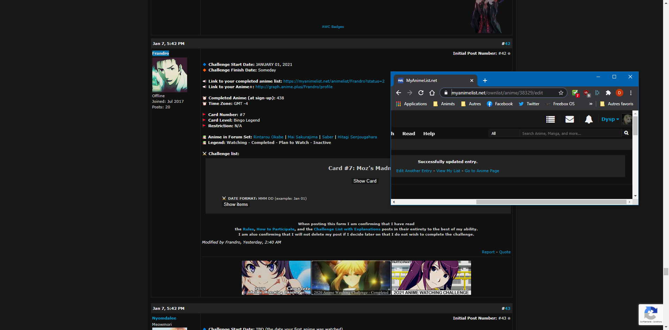This screenshot has width=669, height=330.
Task: Open the Read menu
Action: tap(408, 134)
